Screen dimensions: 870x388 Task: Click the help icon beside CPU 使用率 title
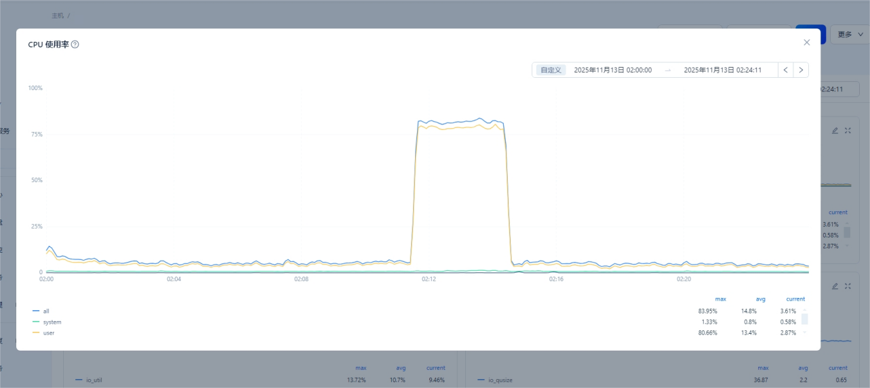click(x=75, y=45)
